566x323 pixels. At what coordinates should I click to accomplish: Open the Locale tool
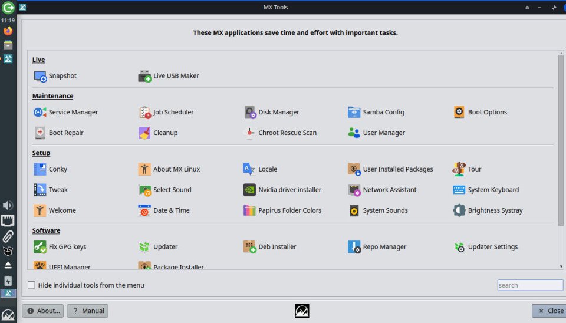point(260,169)
